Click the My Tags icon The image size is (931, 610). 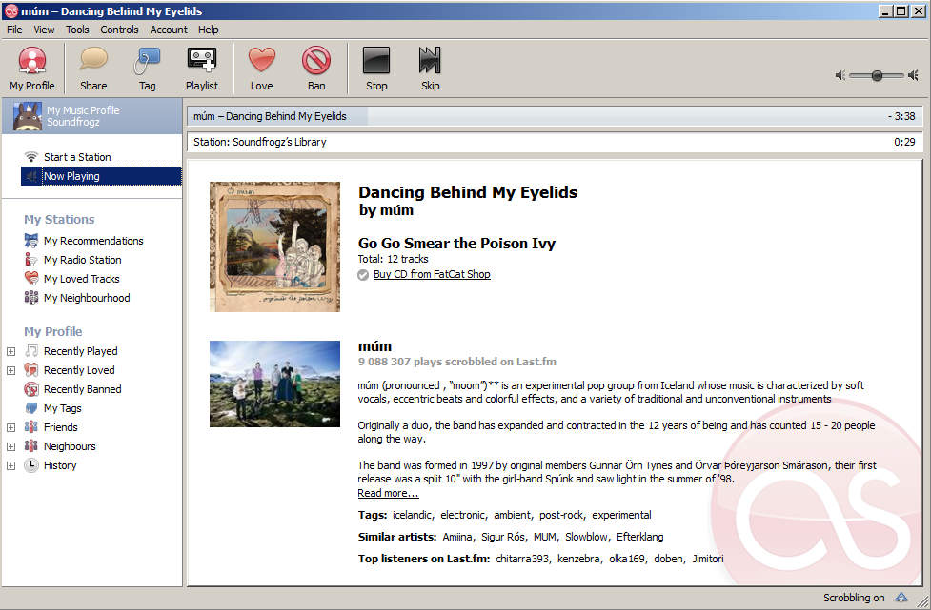31,408
